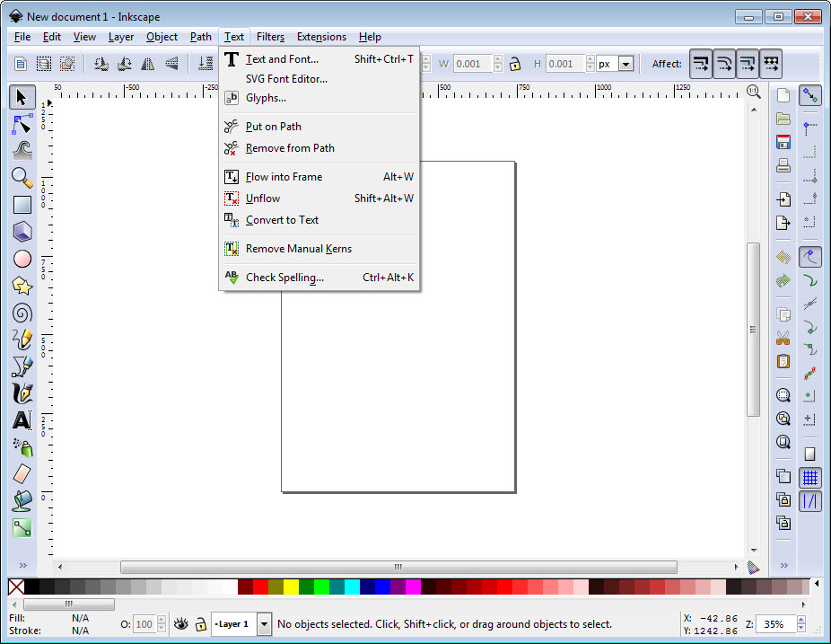This screenshot has height=644, width=831.
Task: Select the Node edit tool
Action: (x=22, y=125)
